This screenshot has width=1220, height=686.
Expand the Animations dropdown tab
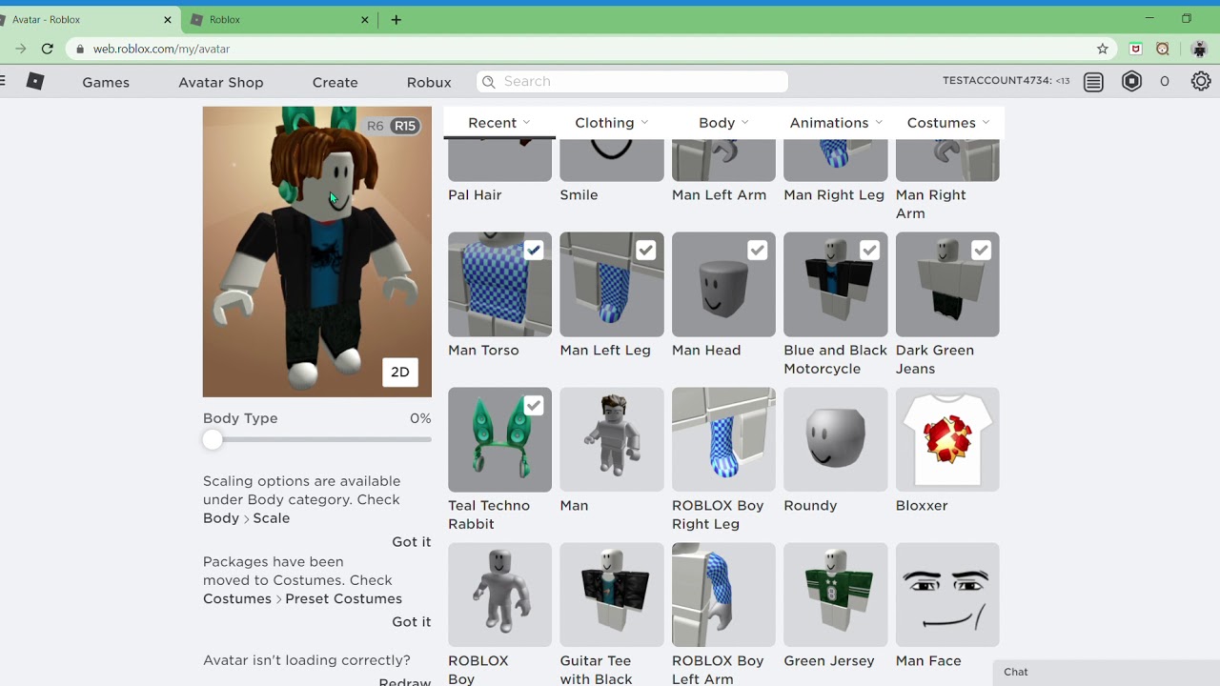tap(836, 123)
